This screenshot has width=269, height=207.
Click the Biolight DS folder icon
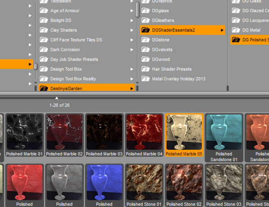coord(44,21)
